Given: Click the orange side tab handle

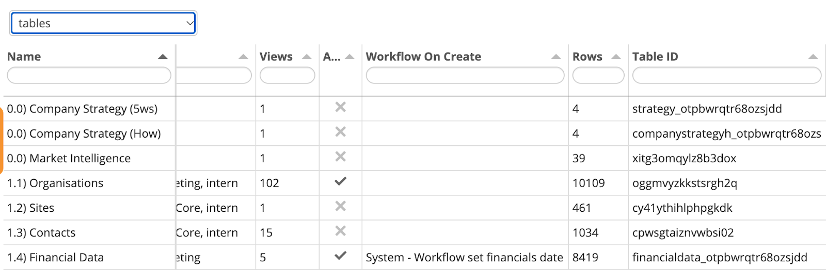Looking at the screenshot, I should pos(2,140).
